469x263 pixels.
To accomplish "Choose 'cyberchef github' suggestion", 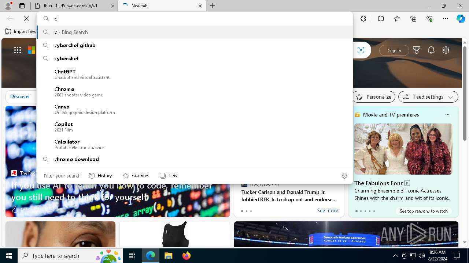I will [x=195, y=45].
